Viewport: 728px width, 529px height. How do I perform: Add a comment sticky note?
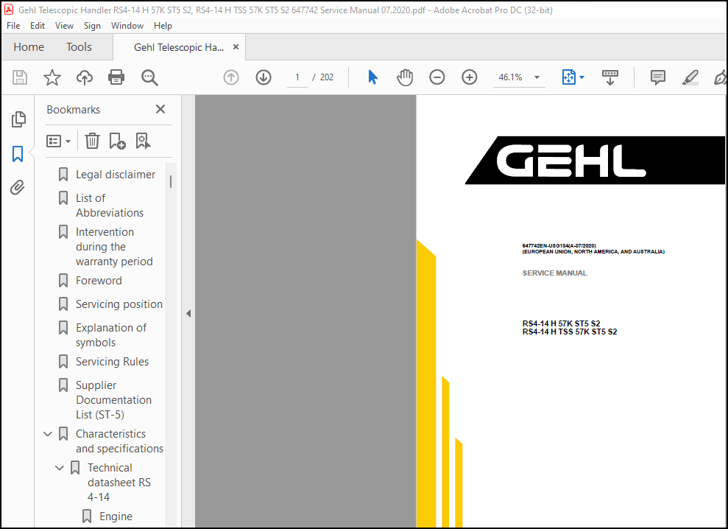[x=658, y=77]
